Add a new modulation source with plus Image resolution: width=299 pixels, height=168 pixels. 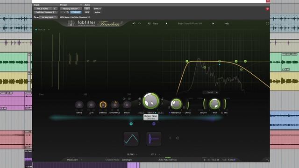coord(170,138)
